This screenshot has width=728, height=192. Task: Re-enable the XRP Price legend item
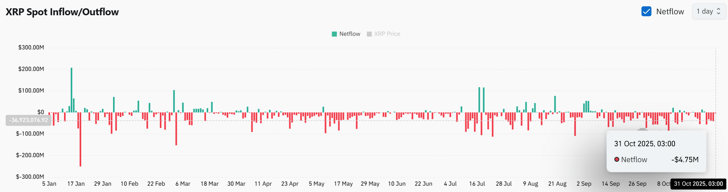pos(387,33)
